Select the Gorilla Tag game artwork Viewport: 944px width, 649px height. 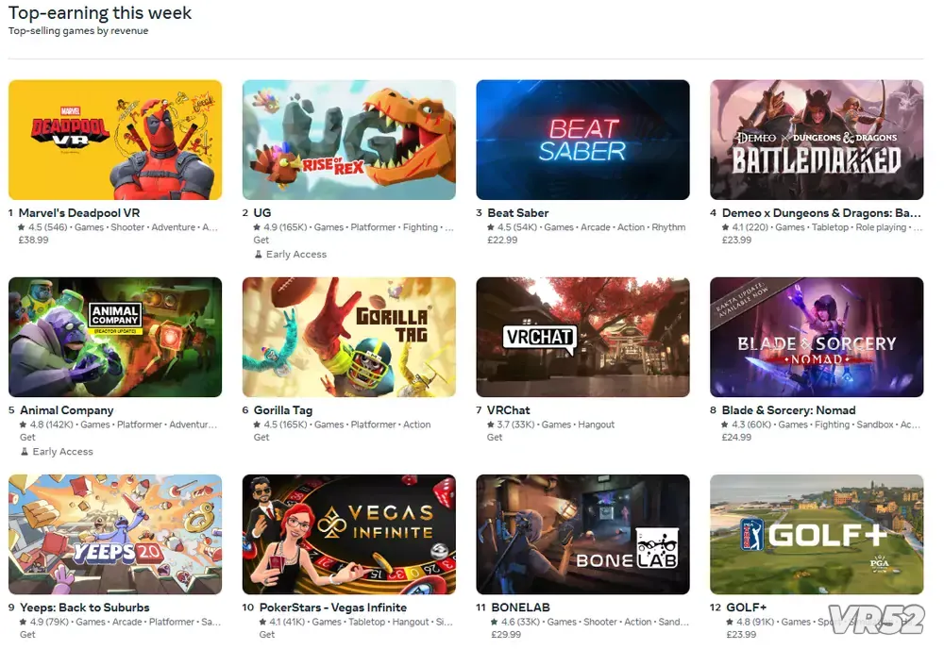pos(349,337)
